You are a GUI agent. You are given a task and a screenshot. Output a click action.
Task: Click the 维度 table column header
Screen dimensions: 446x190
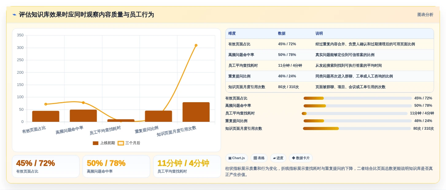232,33
